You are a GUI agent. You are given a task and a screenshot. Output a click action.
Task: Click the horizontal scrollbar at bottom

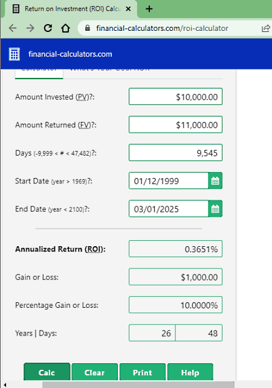(138, 385)
